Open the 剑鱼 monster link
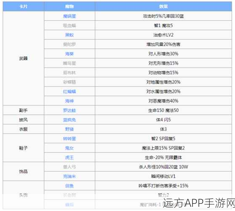235x211 pixels. click(x=69, y=186)
